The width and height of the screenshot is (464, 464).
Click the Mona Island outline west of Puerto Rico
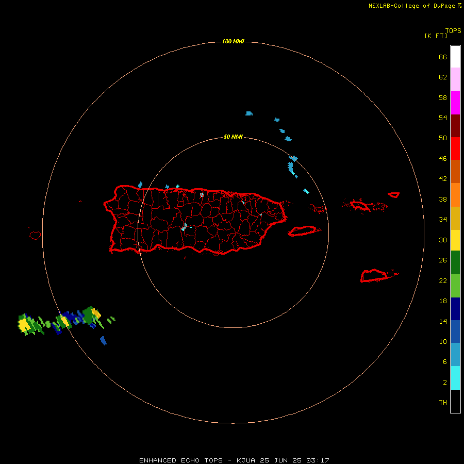pos(35,235)
